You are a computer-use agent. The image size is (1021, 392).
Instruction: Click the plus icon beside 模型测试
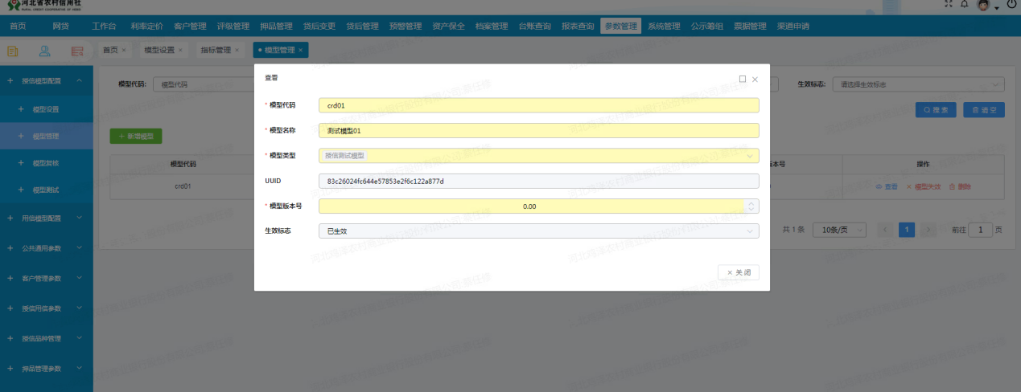click(x=20, y=190)
